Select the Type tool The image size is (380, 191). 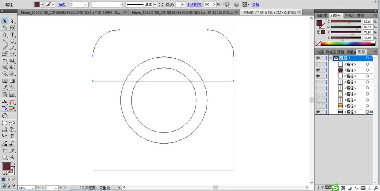(12, 34)
